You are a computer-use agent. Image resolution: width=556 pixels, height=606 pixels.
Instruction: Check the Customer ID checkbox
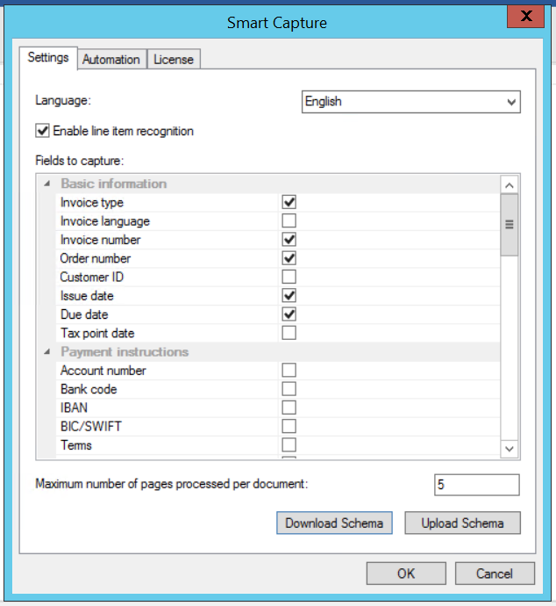[289, 277]
